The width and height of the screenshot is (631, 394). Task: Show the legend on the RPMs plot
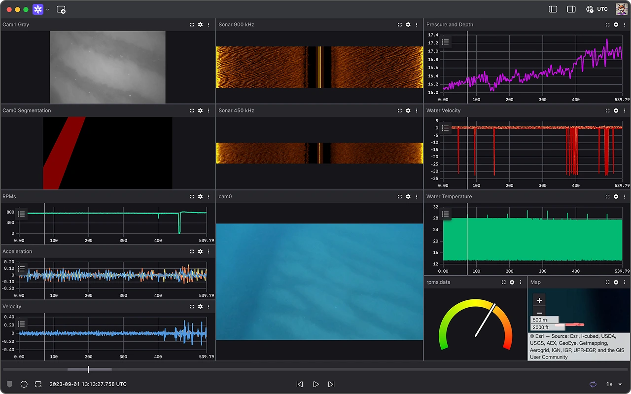tap(20, 213)
